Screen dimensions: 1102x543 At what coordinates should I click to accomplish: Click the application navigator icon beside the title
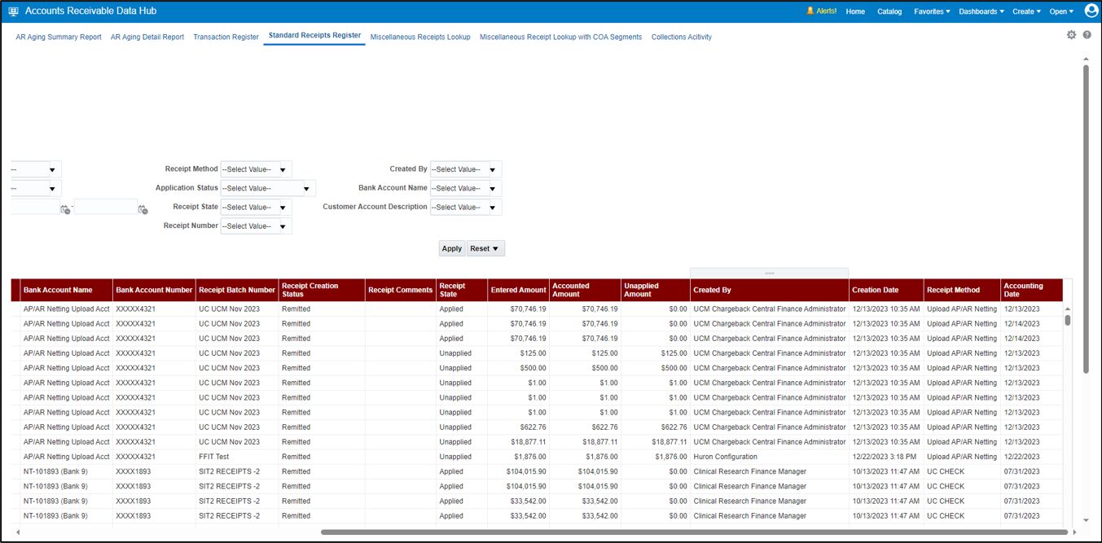pos(12,11)
